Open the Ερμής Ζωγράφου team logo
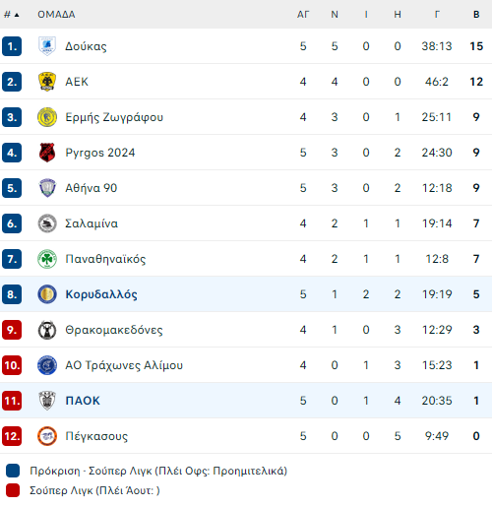Screen dimensions: 492x507 (47, 117)
